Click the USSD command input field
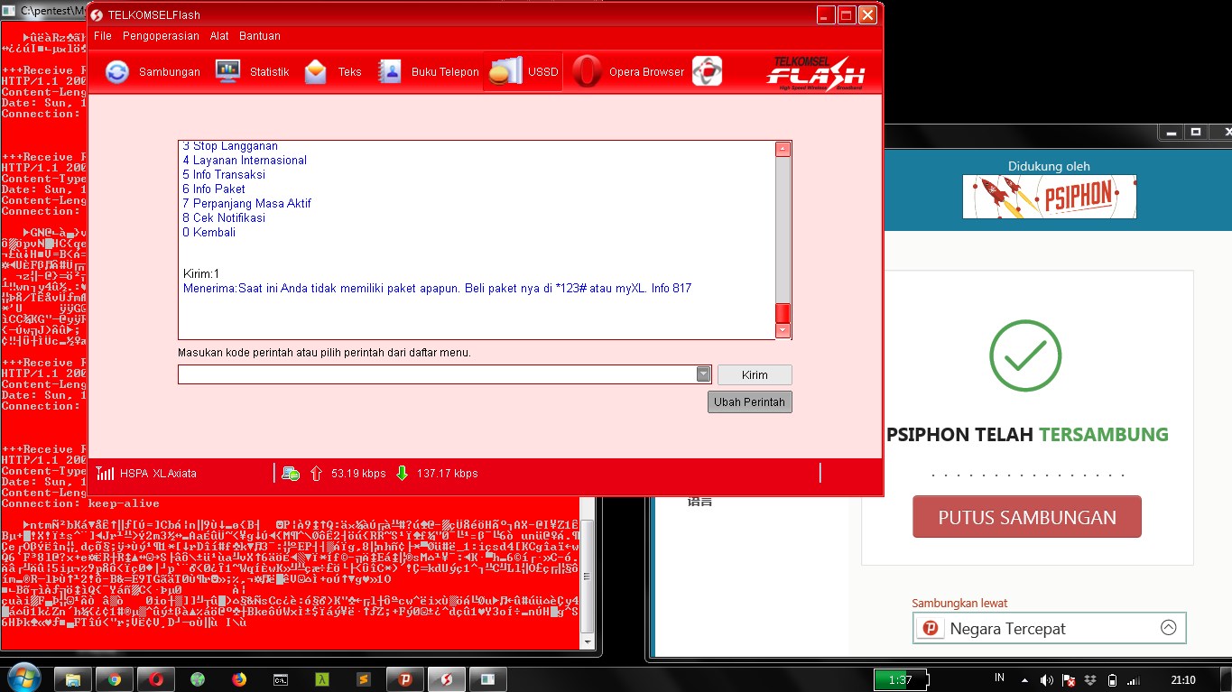 tap(437, 374)
